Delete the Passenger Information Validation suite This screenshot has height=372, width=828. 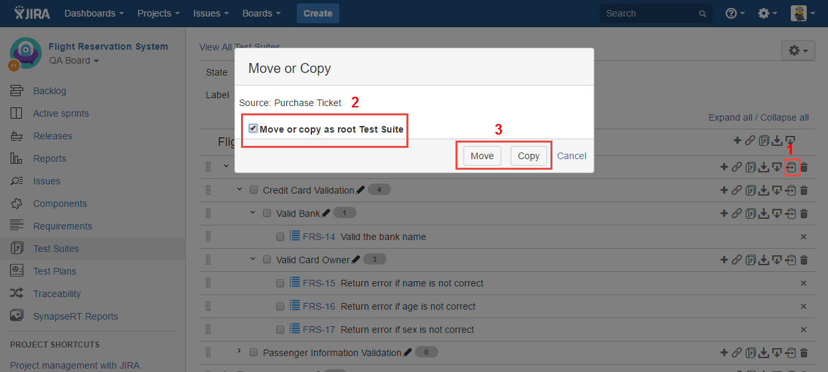(x=804, y=353)
